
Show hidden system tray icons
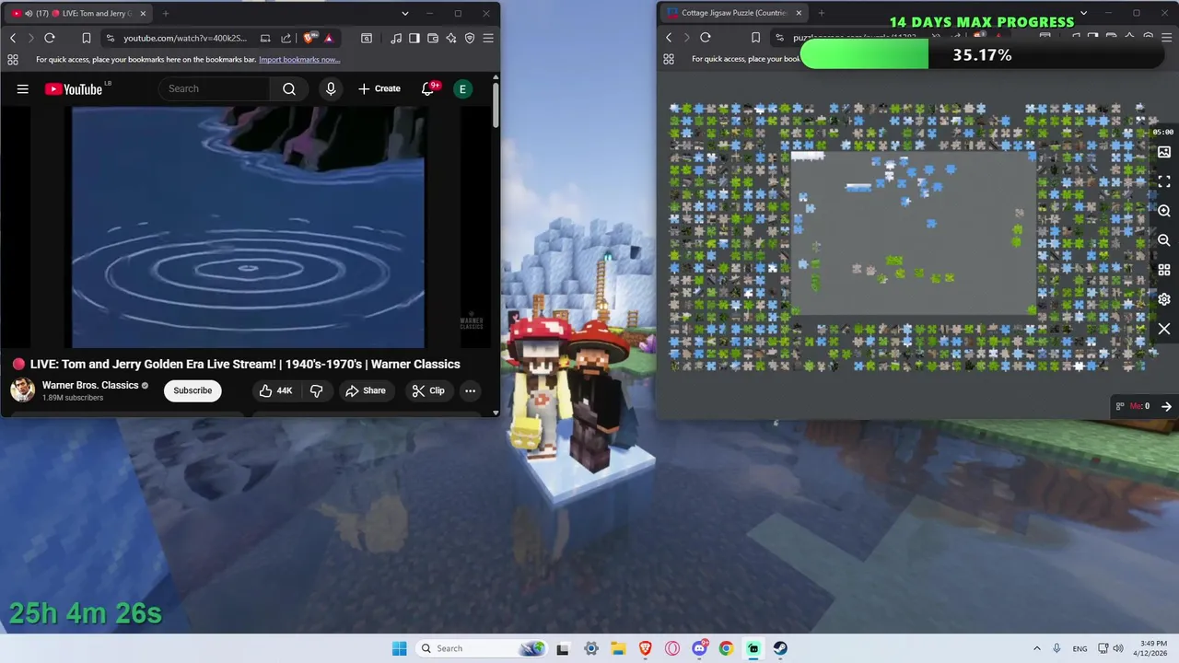[x=1037, y=648]
